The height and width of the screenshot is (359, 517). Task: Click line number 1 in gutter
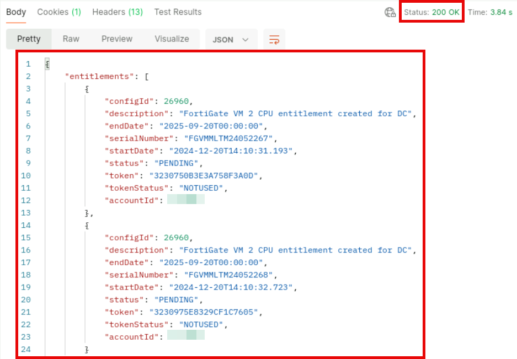[28, 64]
